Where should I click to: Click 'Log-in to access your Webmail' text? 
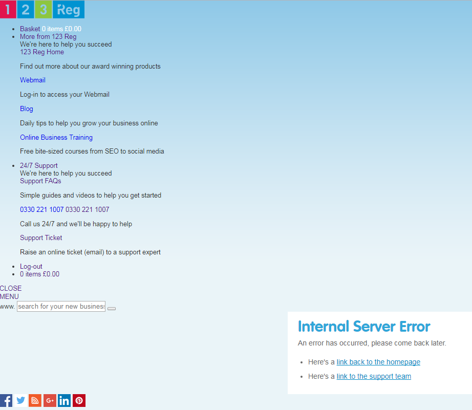pos(65,95)
